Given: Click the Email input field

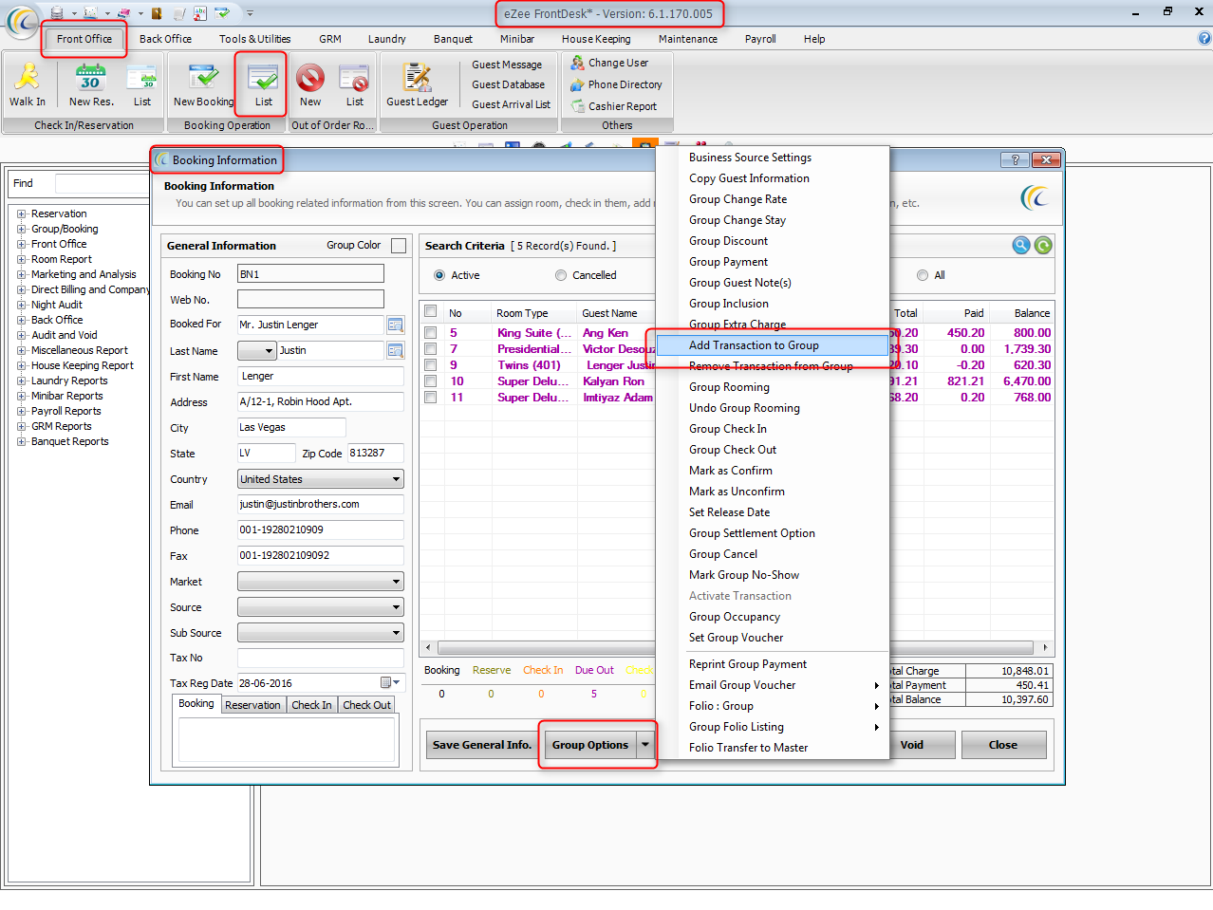Looking at the screenshot, I should click(321, 504).
